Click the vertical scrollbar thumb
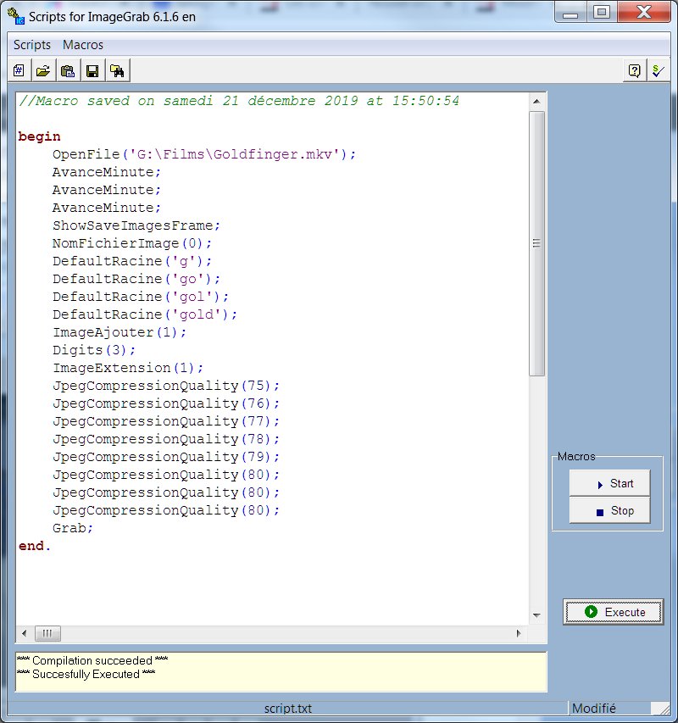678x723 pixels. tap(536, 243)
